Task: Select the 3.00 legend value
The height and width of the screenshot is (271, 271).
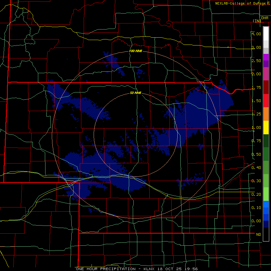Action: click(x=256, y=47)
